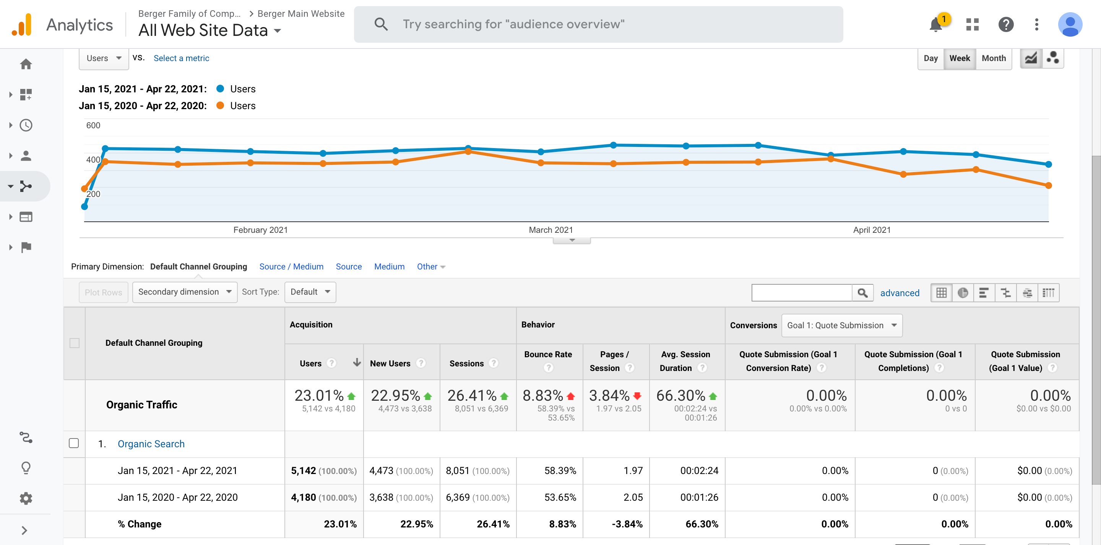Click the notifications bell icon
Viewport: 1101px width, 545px height.
tap(936, 25)
